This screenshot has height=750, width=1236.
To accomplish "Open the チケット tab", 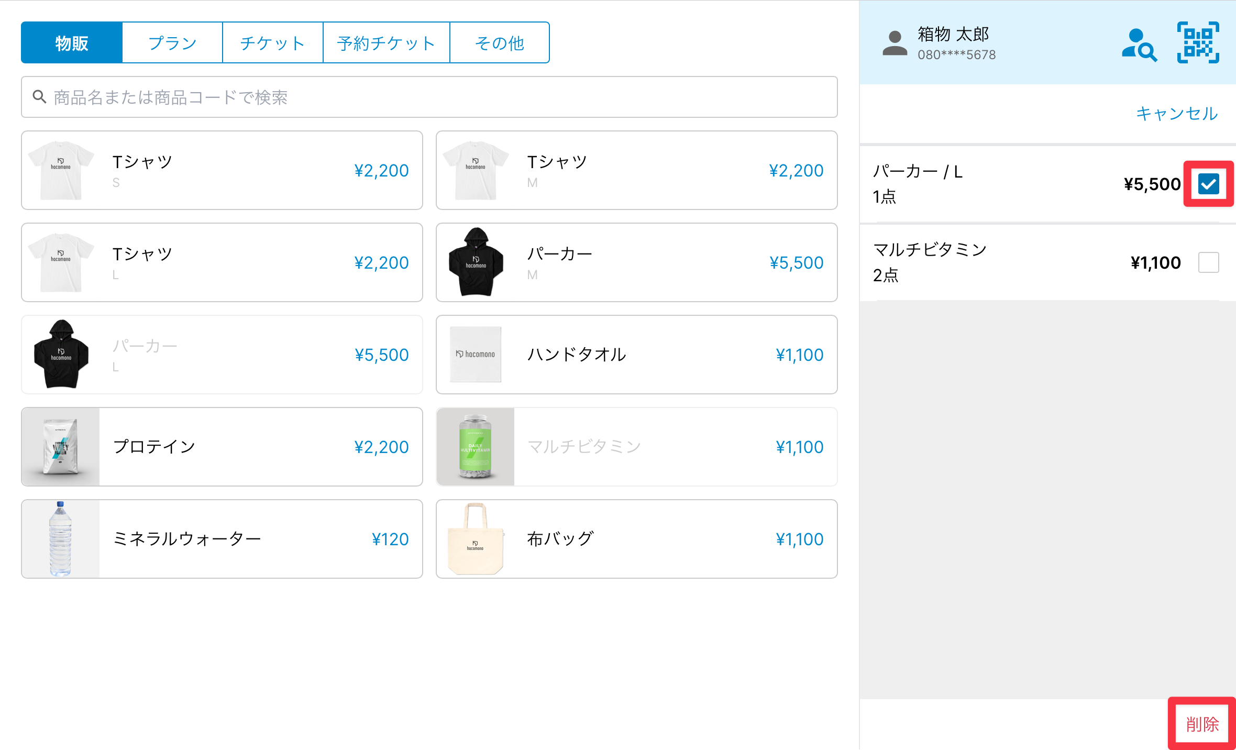I will coord(272,42).
